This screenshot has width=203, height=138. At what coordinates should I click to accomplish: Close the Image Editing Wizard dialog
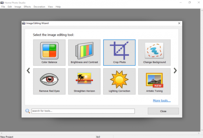click(x=179, y=23)
